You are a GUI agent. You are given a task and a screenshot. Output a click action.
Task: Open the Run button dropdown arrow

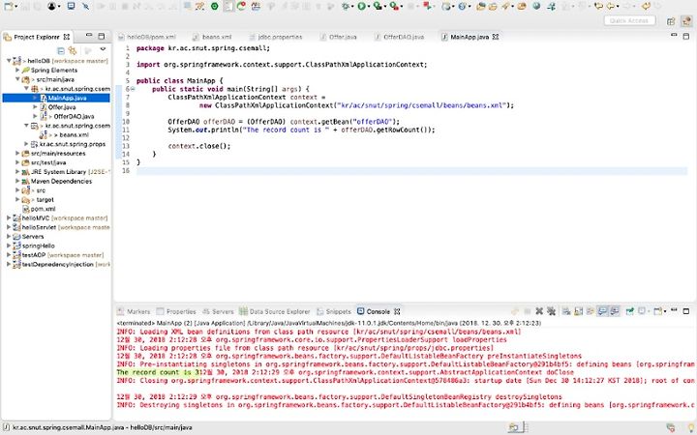(x=369, y=7)
